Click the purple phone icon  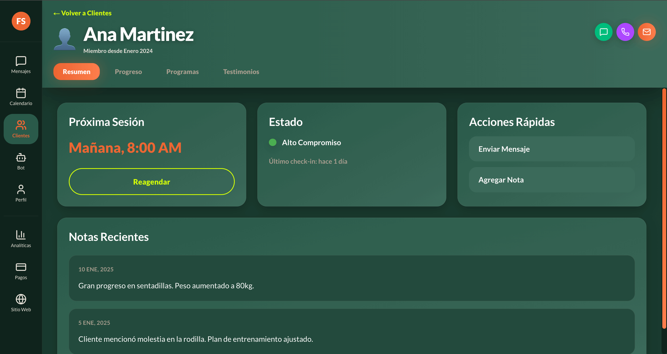tap(625, 32)
